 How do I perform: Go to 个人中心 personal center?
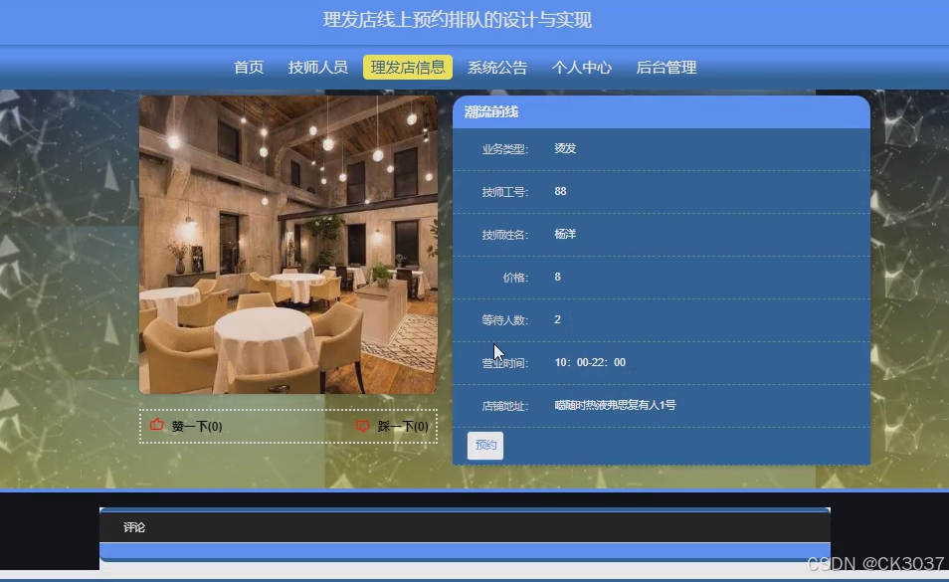[x=581, y=67]
